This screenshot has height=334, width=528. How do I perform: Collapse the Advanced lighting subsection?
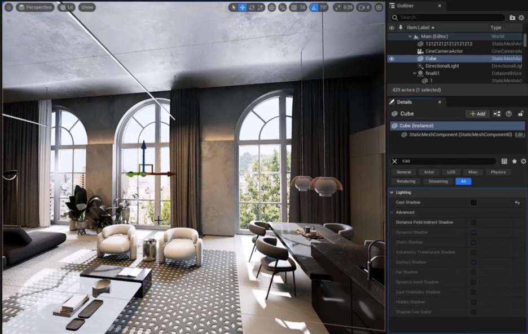click(391, 212)
